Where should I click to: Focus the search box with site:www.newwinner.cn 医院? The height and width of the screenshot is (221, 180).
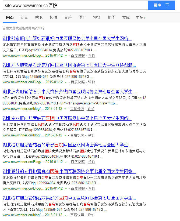click(75, 5)
